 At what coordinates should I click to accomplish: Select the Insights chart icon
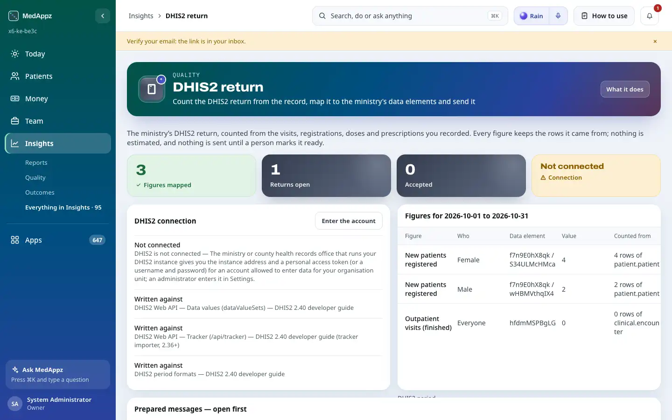coord(15,143)
